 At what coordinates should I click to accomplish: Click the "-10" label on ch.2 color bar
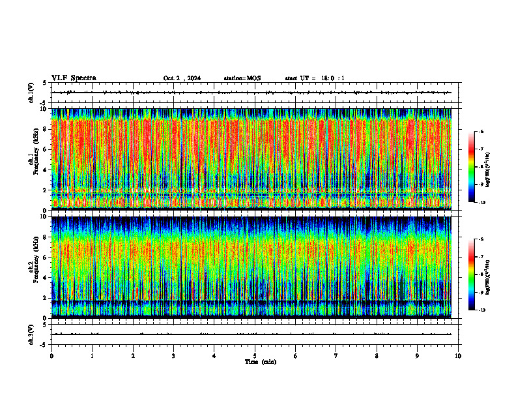click(482, 310)
